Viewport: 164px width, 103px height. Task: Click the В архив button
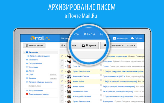[89, 45]
